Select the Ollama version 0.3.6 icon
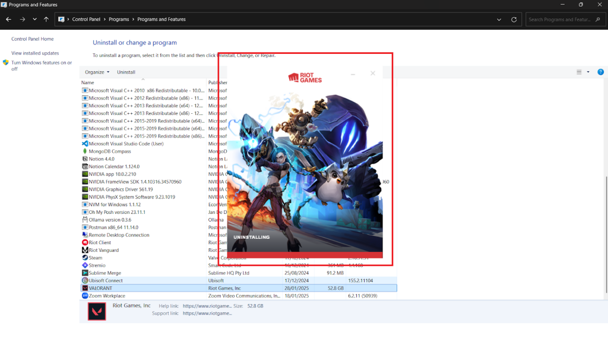Image resolution: width=608 pixels, height=339 pixels. click(x=85, y=219)
